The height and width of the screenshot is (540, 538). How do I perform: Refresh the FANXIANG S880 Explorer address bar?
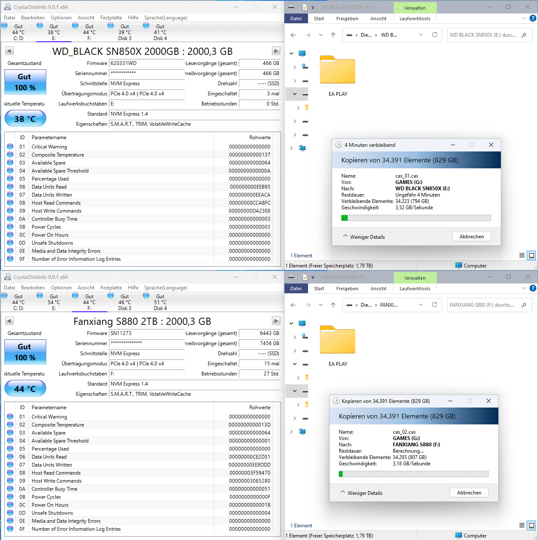435,305
